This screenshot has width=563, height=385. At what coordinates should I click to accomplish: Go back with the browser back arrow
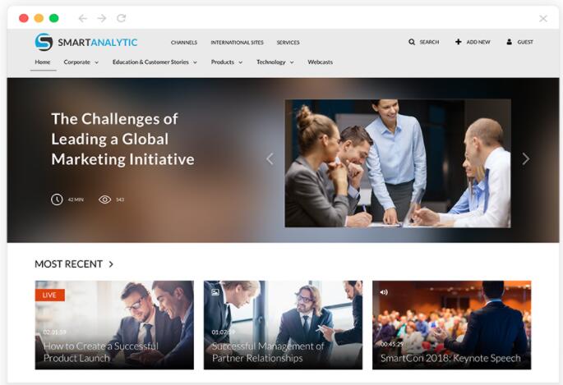pyautogui.click(x=83, y=18)
